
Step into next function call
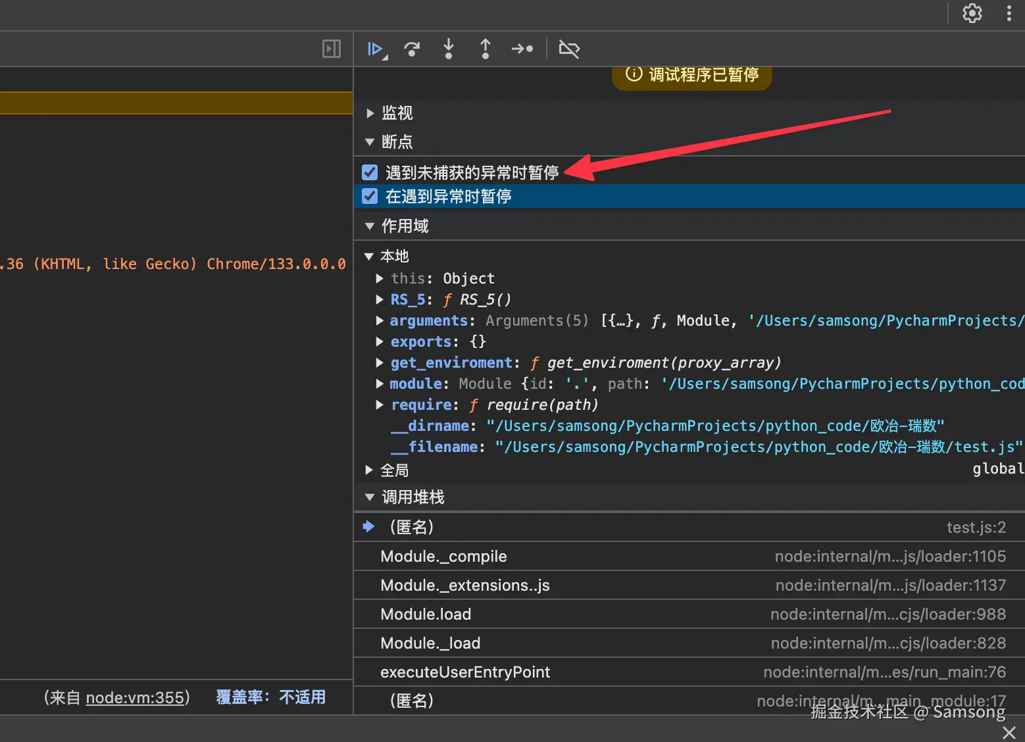449,49
